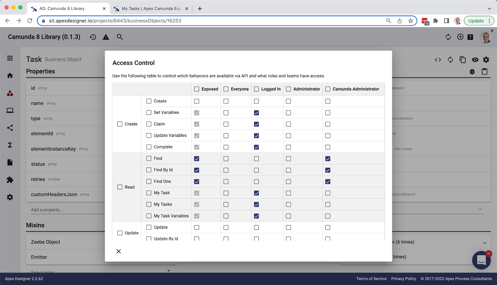Open Terms of Service link
Screen dimensions: 497x285
pos(371,279)
